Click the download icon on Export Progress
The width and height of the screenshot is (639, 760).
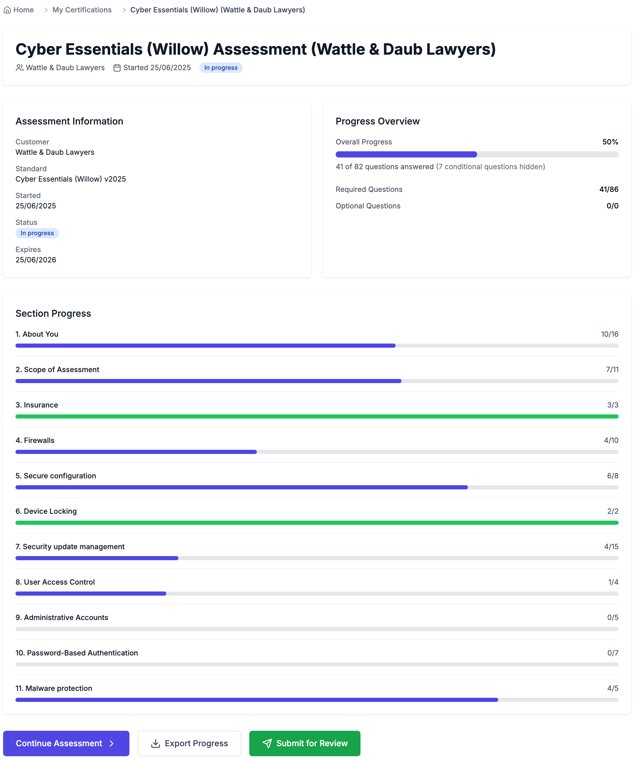click(x=155, y=743)
